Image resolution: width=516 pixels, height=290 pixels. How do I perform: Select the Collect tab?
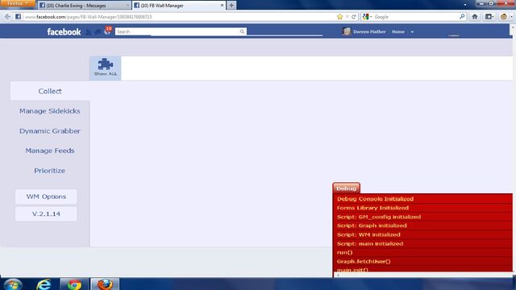pyautogui.click(x=50, y=91)
